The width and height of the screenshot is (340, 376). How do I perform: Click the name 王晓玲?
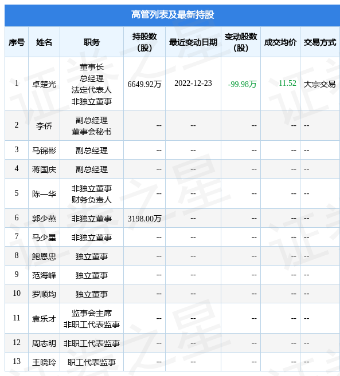[44, 362]
